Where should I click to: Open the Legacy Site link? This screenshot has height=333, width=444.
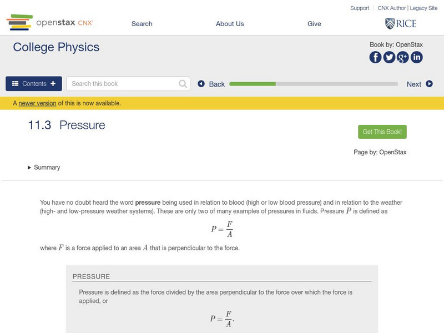click(423, 8)
